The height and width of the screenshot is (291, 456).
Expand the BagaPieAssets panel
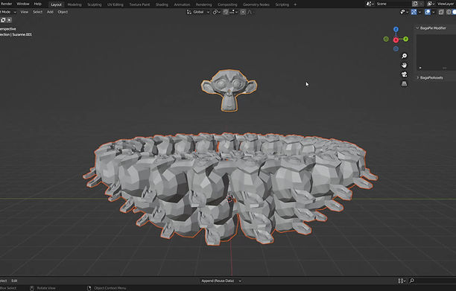coord(418,77)
